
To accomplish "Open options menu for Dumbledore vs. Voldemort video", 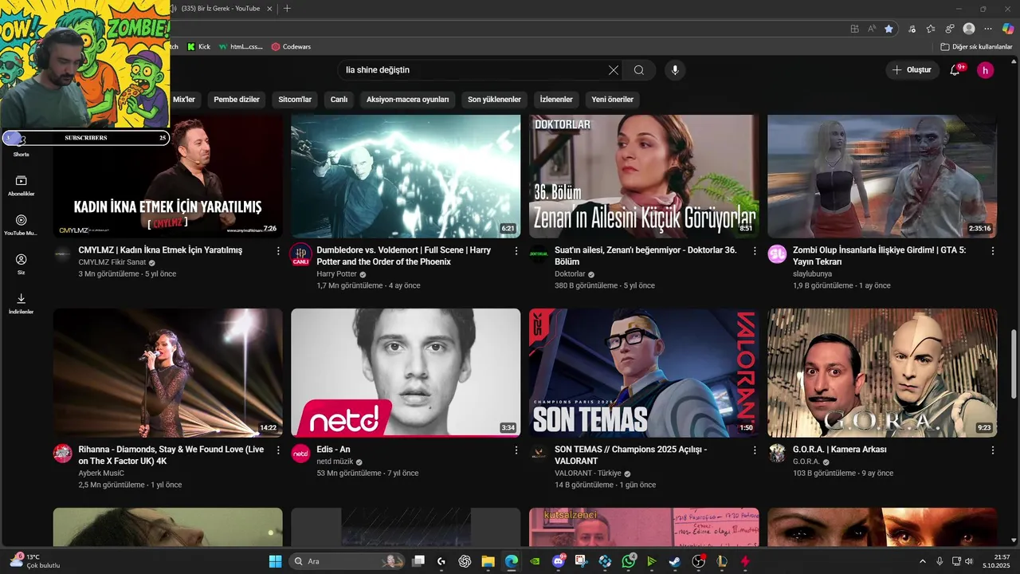I will [516, 250].
